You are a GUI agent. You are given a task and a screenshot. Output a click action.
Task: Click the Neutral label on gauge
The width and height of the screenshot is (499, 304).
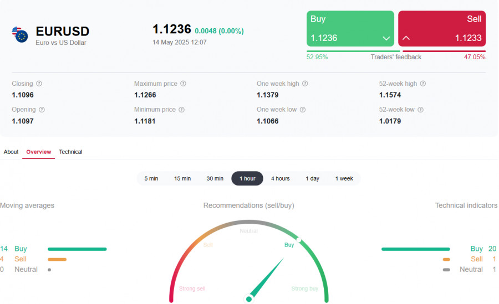point(248,231)
